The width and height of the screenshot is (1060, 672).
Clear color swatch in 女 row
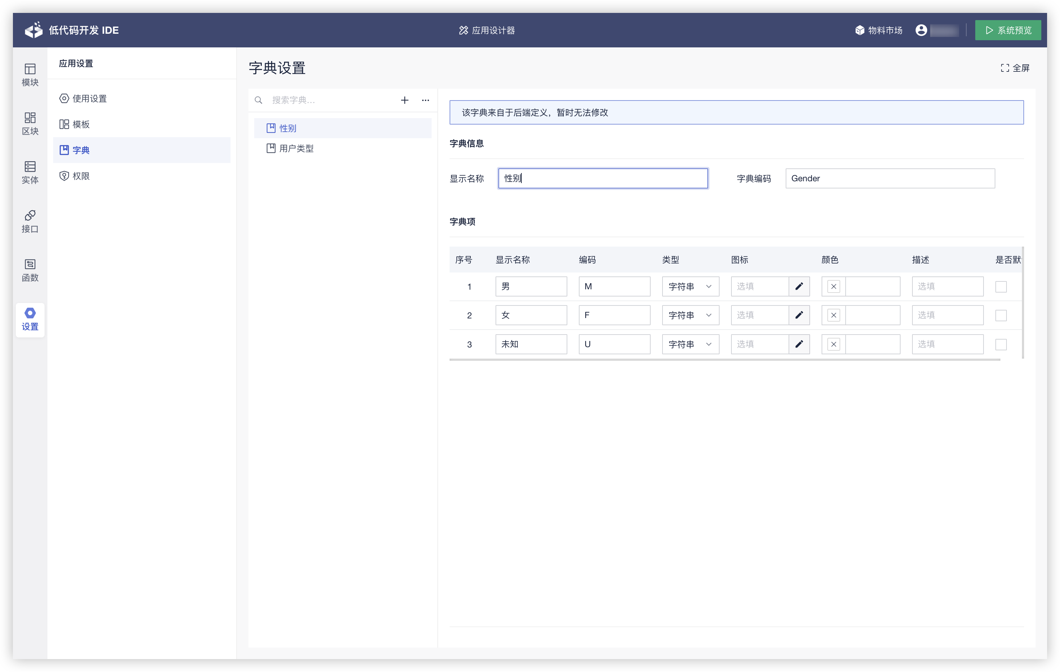(x=833, y=315)
